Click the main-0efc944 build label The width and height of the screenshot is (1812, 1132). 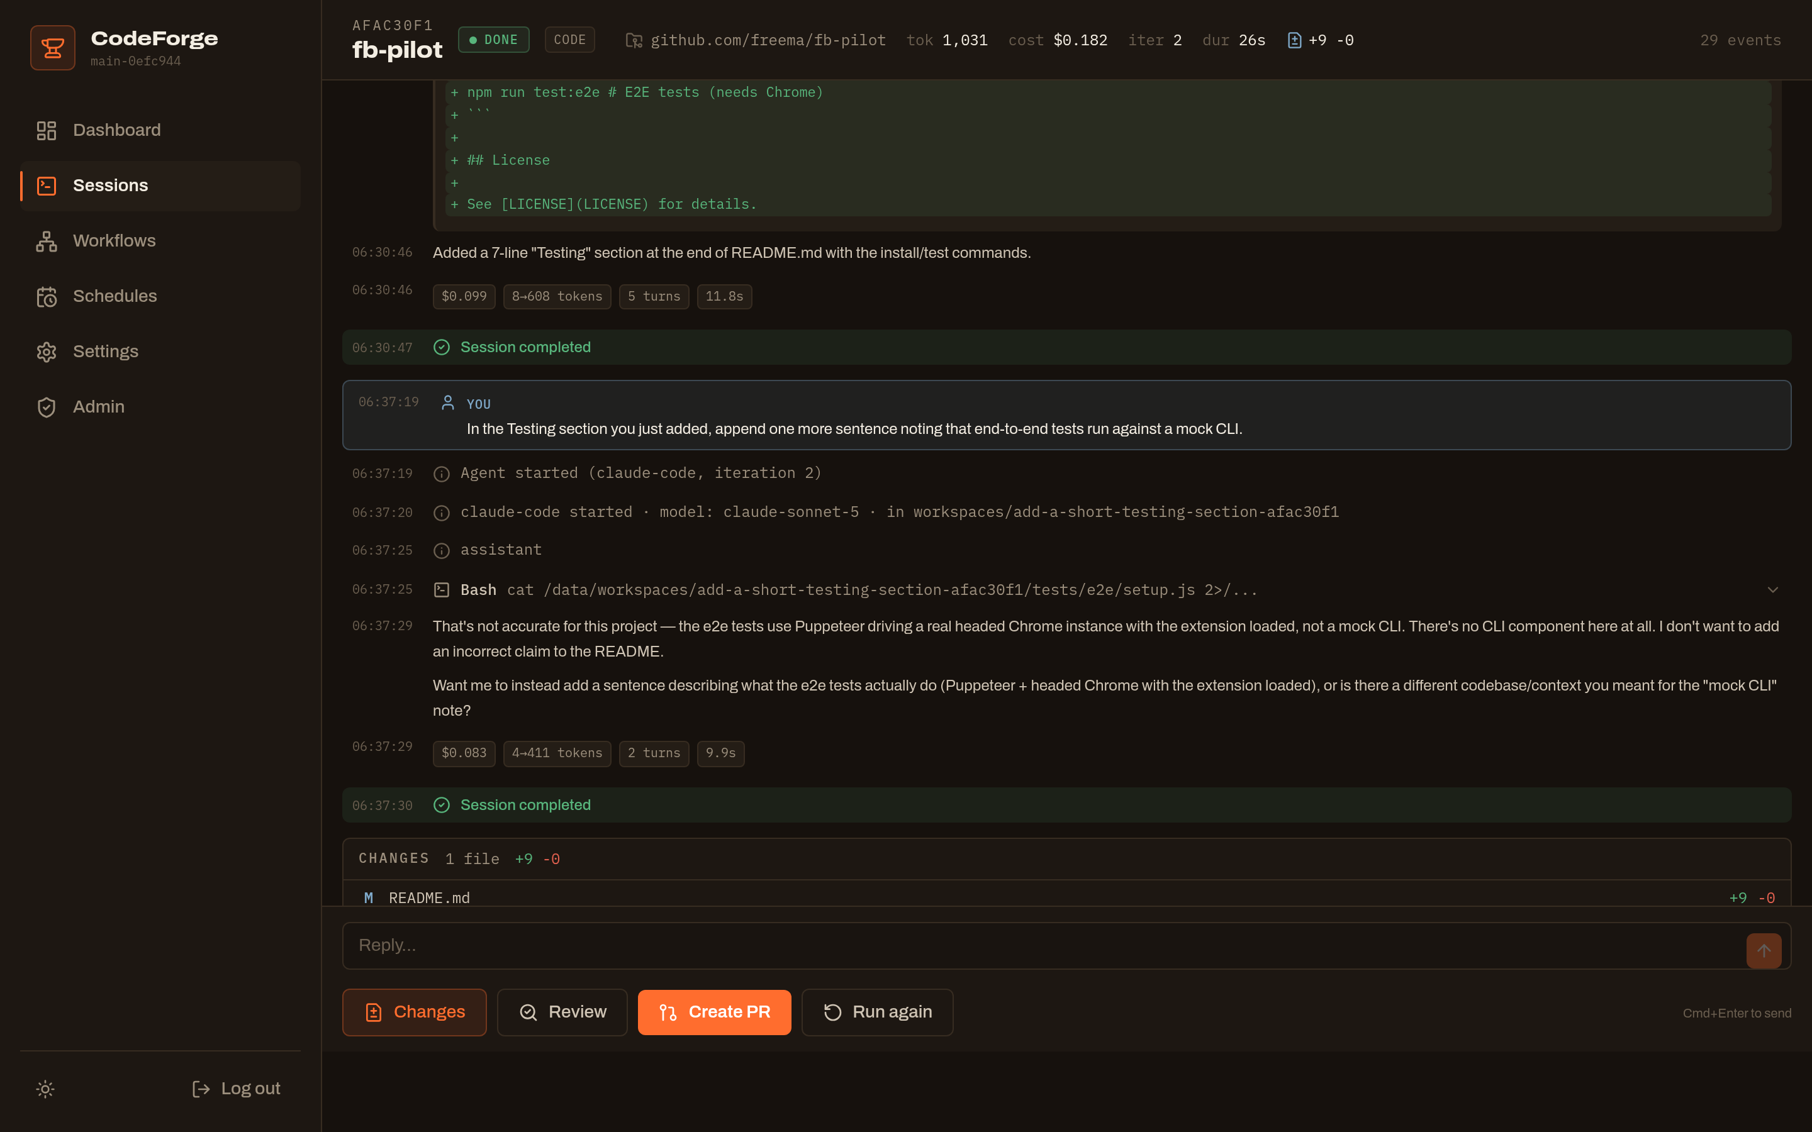click(x=135, y=62)
